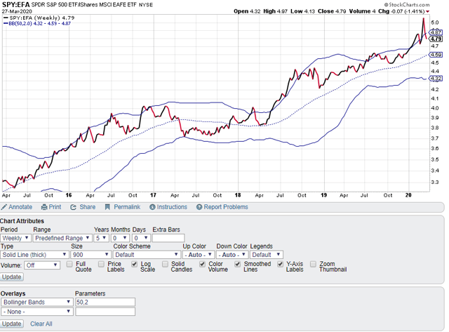449x332 pixels.
Task: Click Update button in Chart Attributes
Action: 12,277
